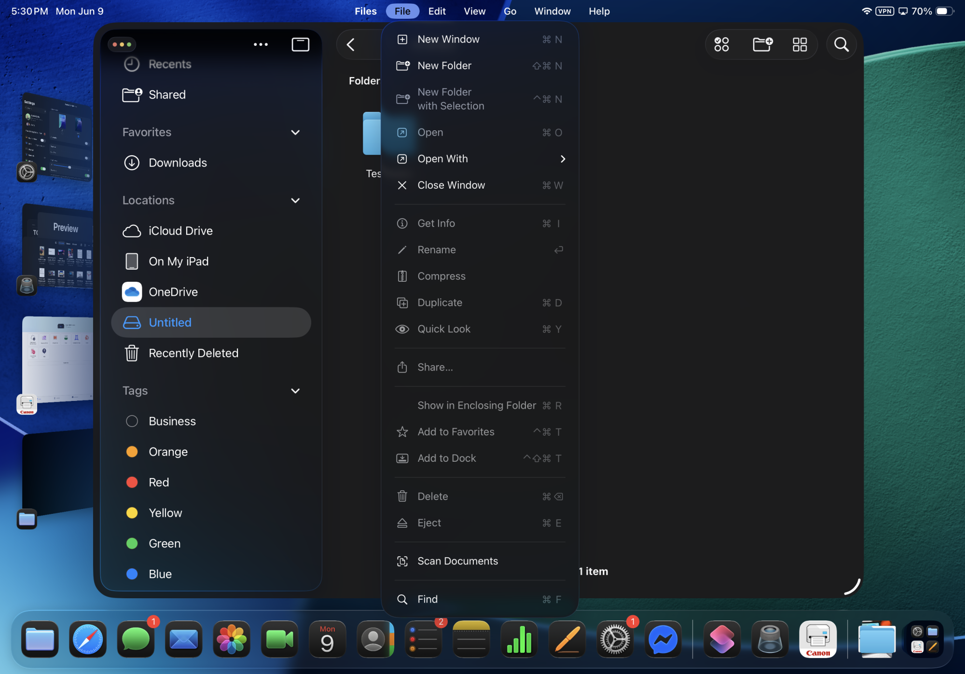965x674 pixels.
Task: Switch view using the grid icon
Action: [800, 44]
